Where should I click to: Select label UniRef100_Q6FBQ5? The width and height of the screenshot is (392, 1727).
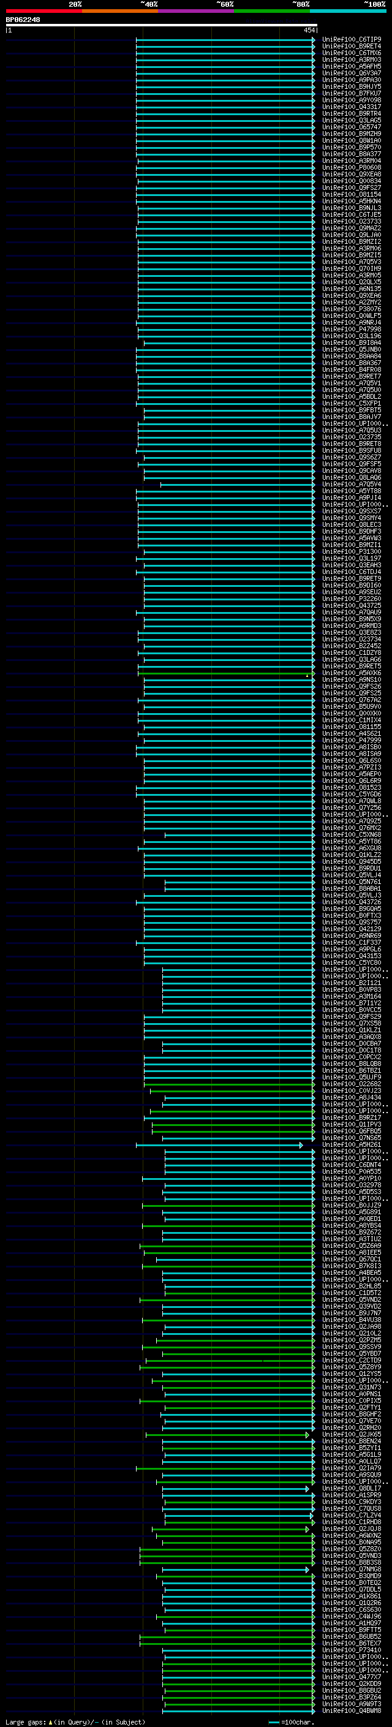(x=352, y=1131)
